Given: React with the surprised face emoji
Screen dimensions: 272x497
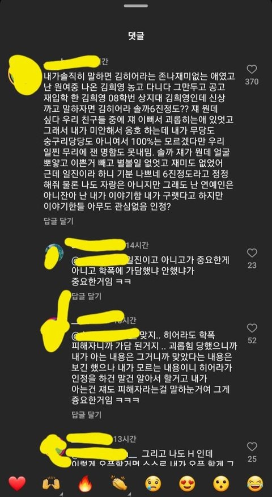Looking at the screenshot, I should pos(221,484).
